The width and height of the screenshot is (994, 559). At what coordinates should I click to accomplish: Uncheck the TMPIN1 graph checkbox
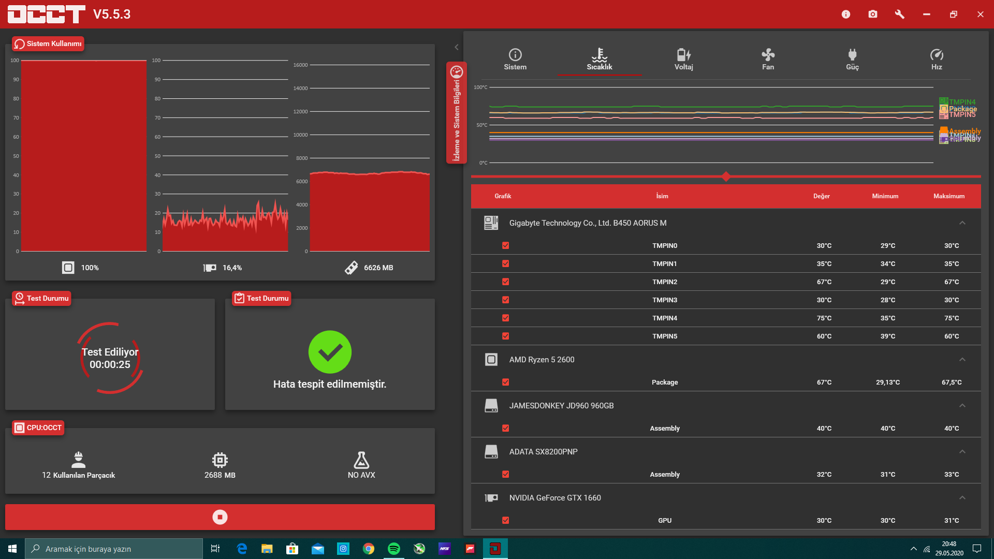tap(506, 264)
